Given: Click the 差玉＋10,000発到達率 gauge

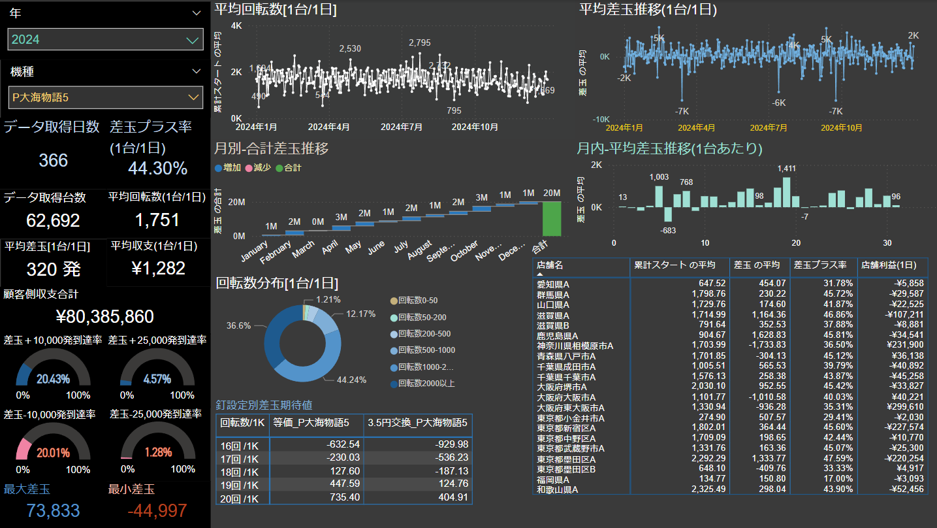Looking at the screenshot, I should (52, 371).
